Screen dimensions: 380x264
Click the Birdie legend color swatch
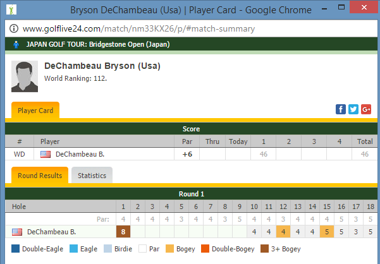click(x=109, y=249)
